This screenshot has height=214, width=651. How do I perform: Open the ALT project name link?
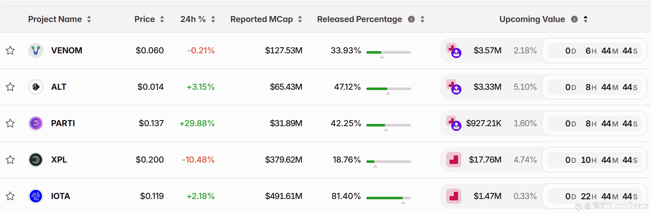[59, 87]
